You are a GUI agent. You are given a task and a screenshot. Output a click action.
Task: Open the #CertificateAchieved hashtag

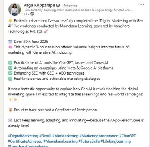pyautogui.click(x=25, y=141)
